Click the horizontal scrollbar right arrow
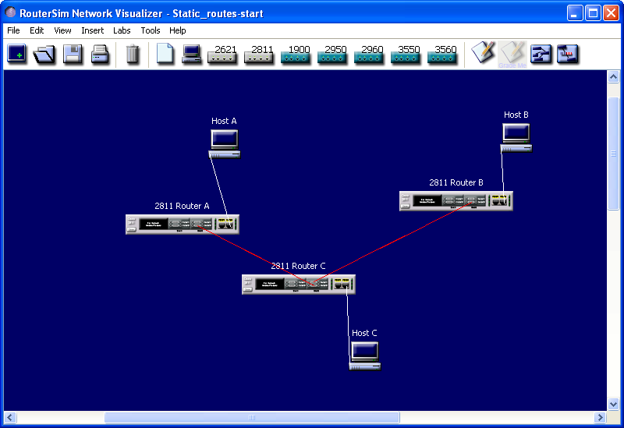Screen dimensions: 624x428 (x=600, y=417)
